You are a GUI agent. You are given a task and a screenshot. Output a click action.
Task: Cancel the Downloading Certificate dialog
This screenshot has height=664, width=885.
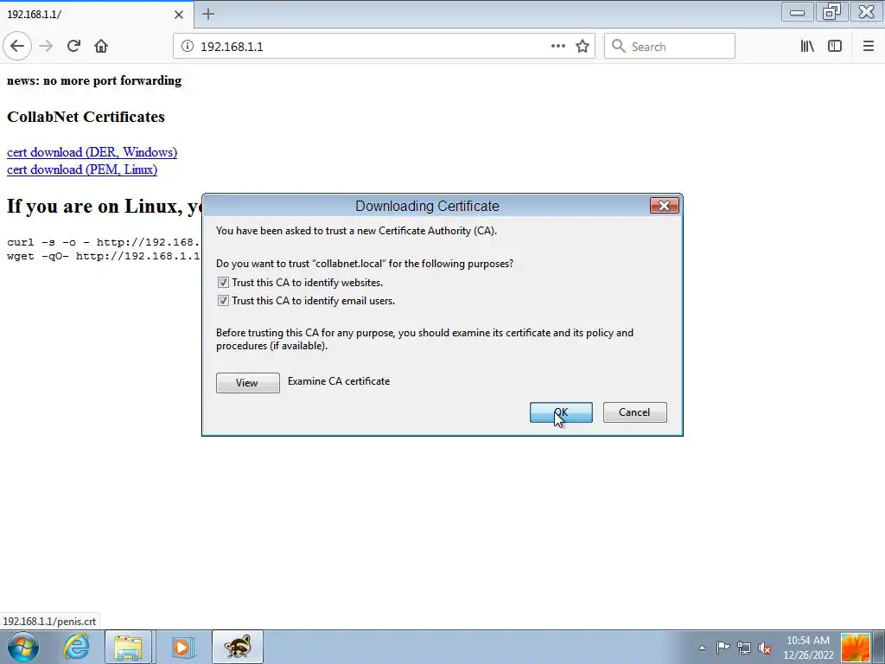tap(635, 412)
